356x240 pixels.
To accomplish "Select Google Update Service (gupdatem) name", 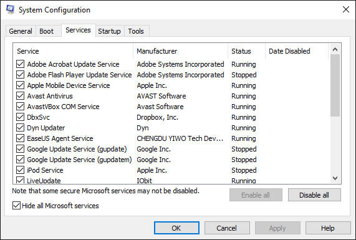I will (79, 160).
